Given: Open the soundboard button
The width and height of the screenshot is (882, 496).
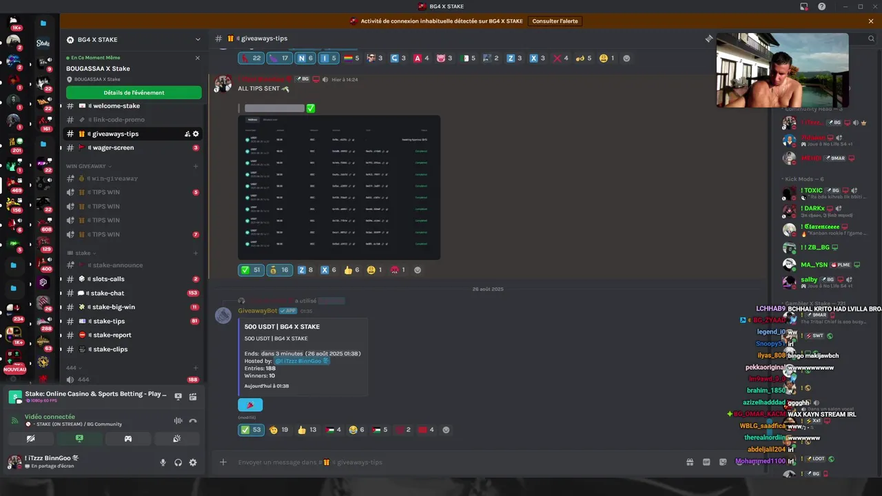Looking at the screenshot, I should click(177, 438).
